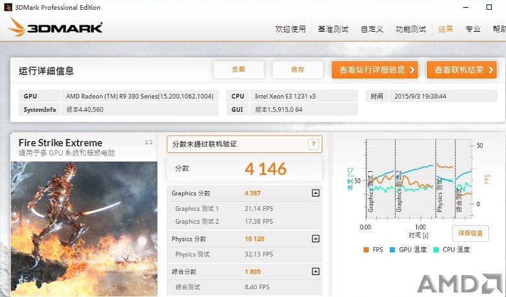Screen dimensions: 506x297
Task: Collapse the Physics 分数 section
Action: tap(316, 239)
